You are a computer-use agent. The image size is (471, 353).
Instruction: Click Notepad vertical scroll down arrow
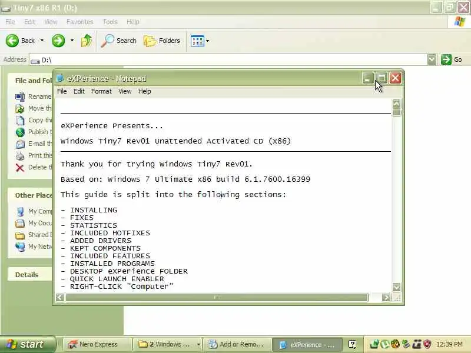tap(396, 287)
